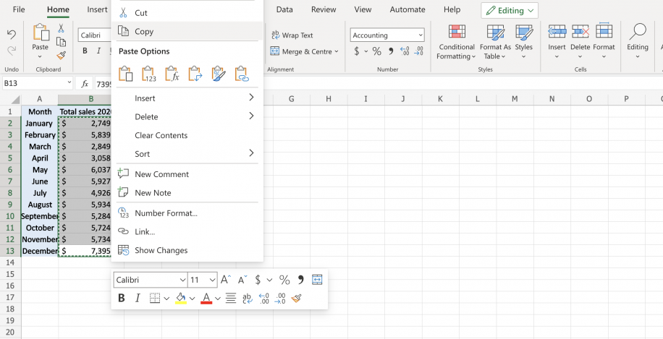Switch to the Data tab

(284, 9)
